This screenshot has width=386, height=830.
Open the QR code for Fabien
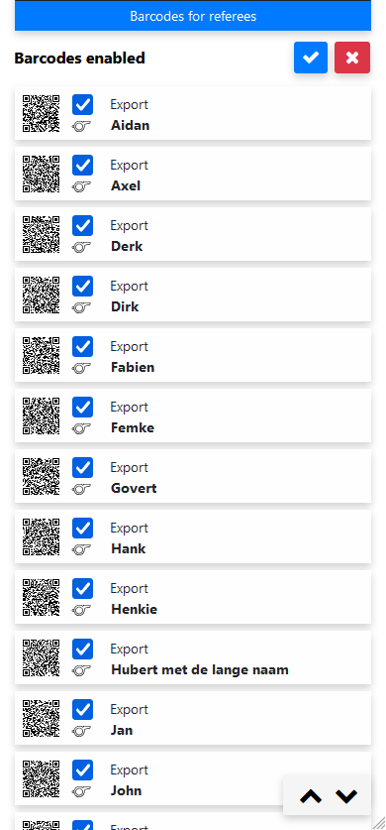point(42,355)
